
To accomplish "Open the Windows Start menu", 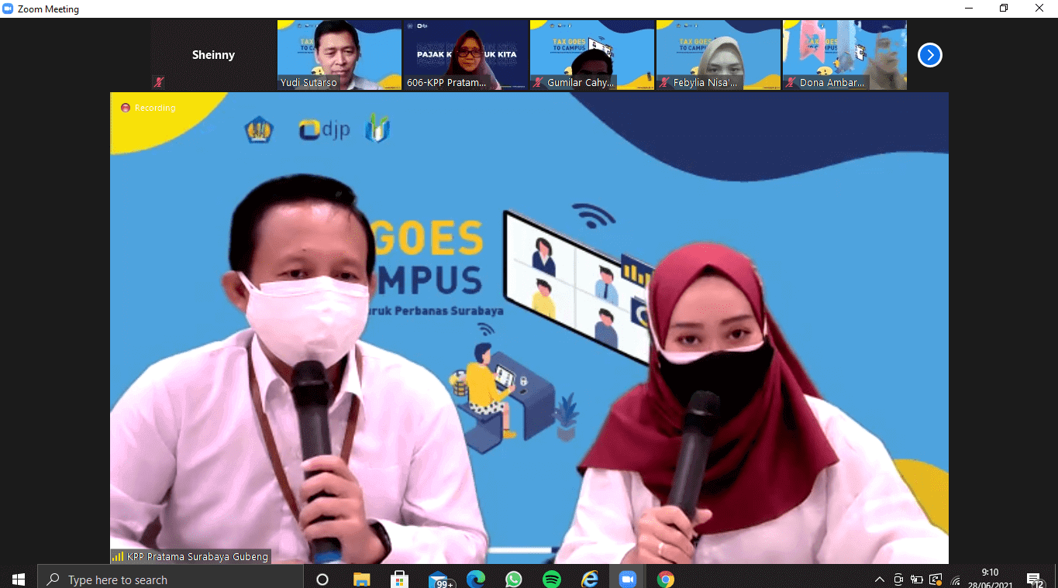I will (19, 579).
